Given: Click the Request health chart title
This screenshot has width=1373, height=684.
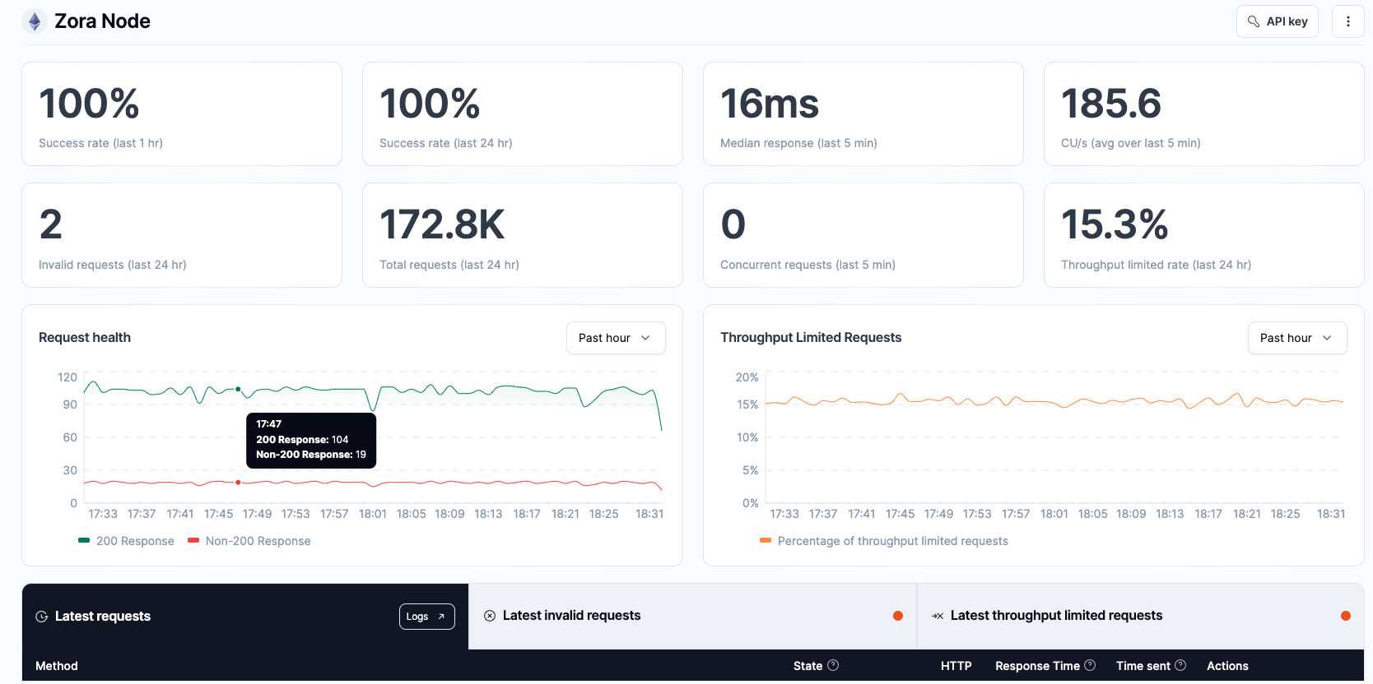Looking at the screenshot, I should [x=85, y=338].
